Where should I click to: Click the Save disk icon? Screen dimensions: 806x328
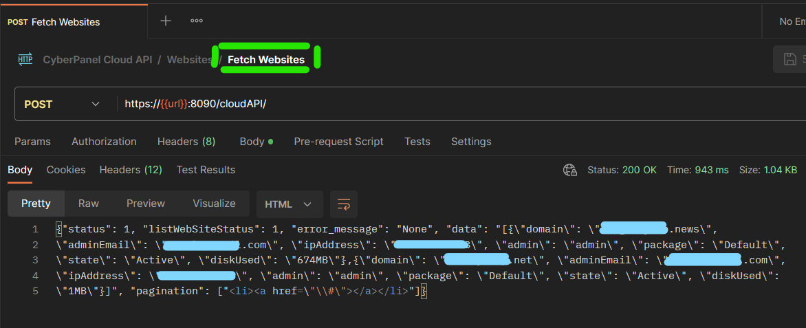[789, 59]
